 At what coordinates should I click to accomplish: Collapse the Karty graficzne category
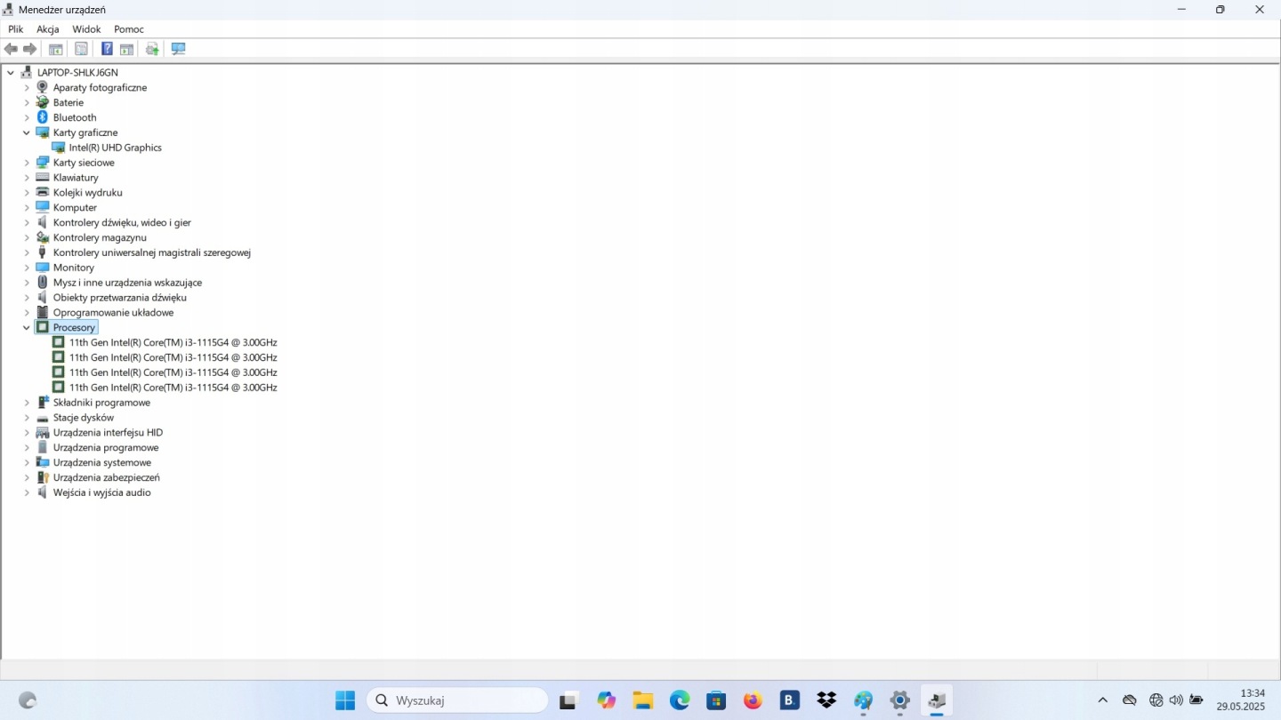[27, 132]
